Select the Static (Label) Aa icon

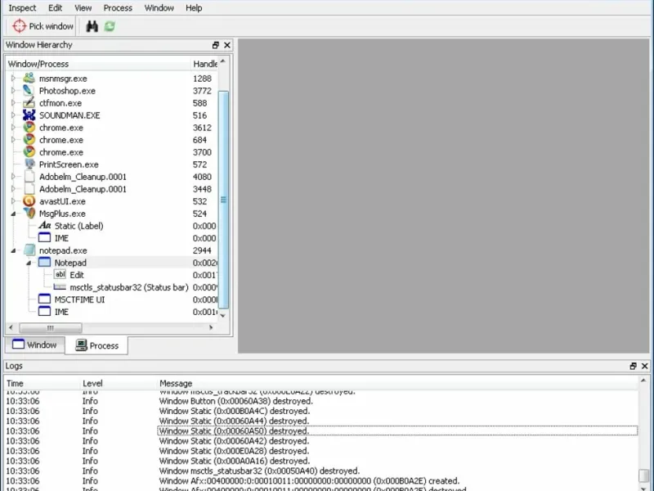click(x=44, y=226)
